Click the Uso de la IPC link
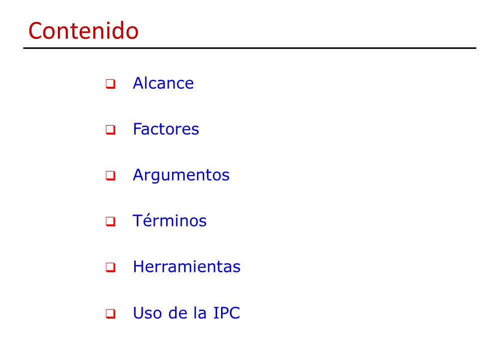499x359 pixels. pyautogui.click(x=187, y=313)
